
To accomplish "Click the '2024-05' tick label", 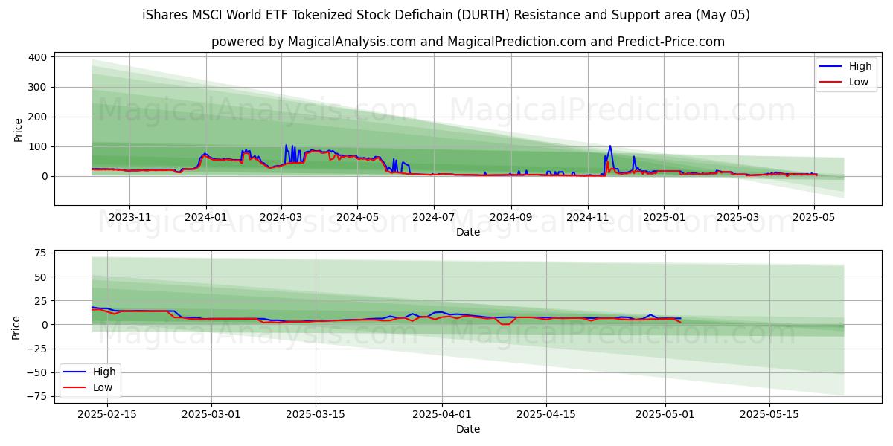I will (356, 217).
